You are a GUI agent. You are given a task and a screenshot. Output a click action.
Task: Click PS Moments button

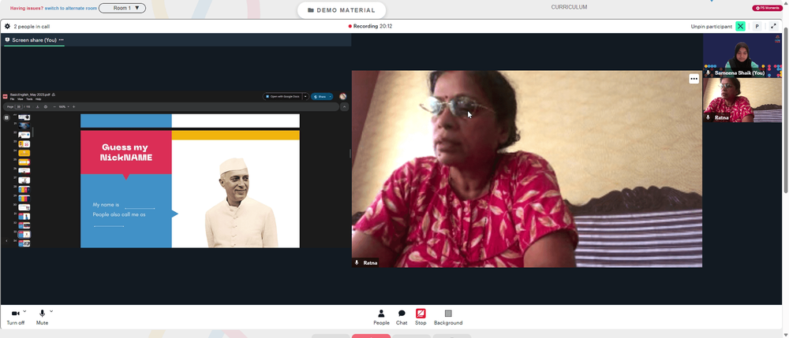[767, 8]
